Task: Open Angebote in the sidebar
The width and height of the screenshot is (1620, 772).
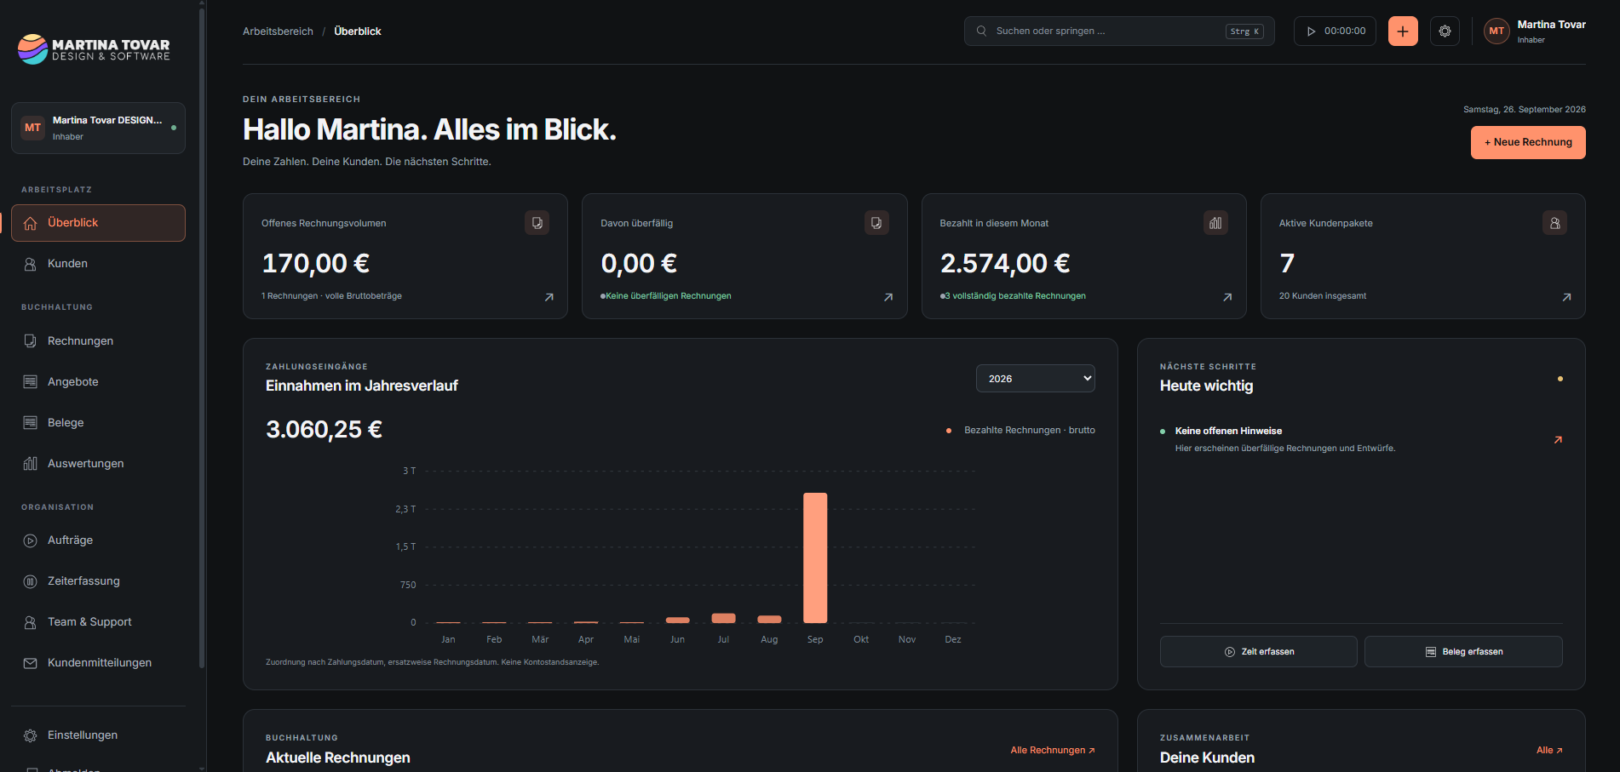Action: click(x=98, y=382)
